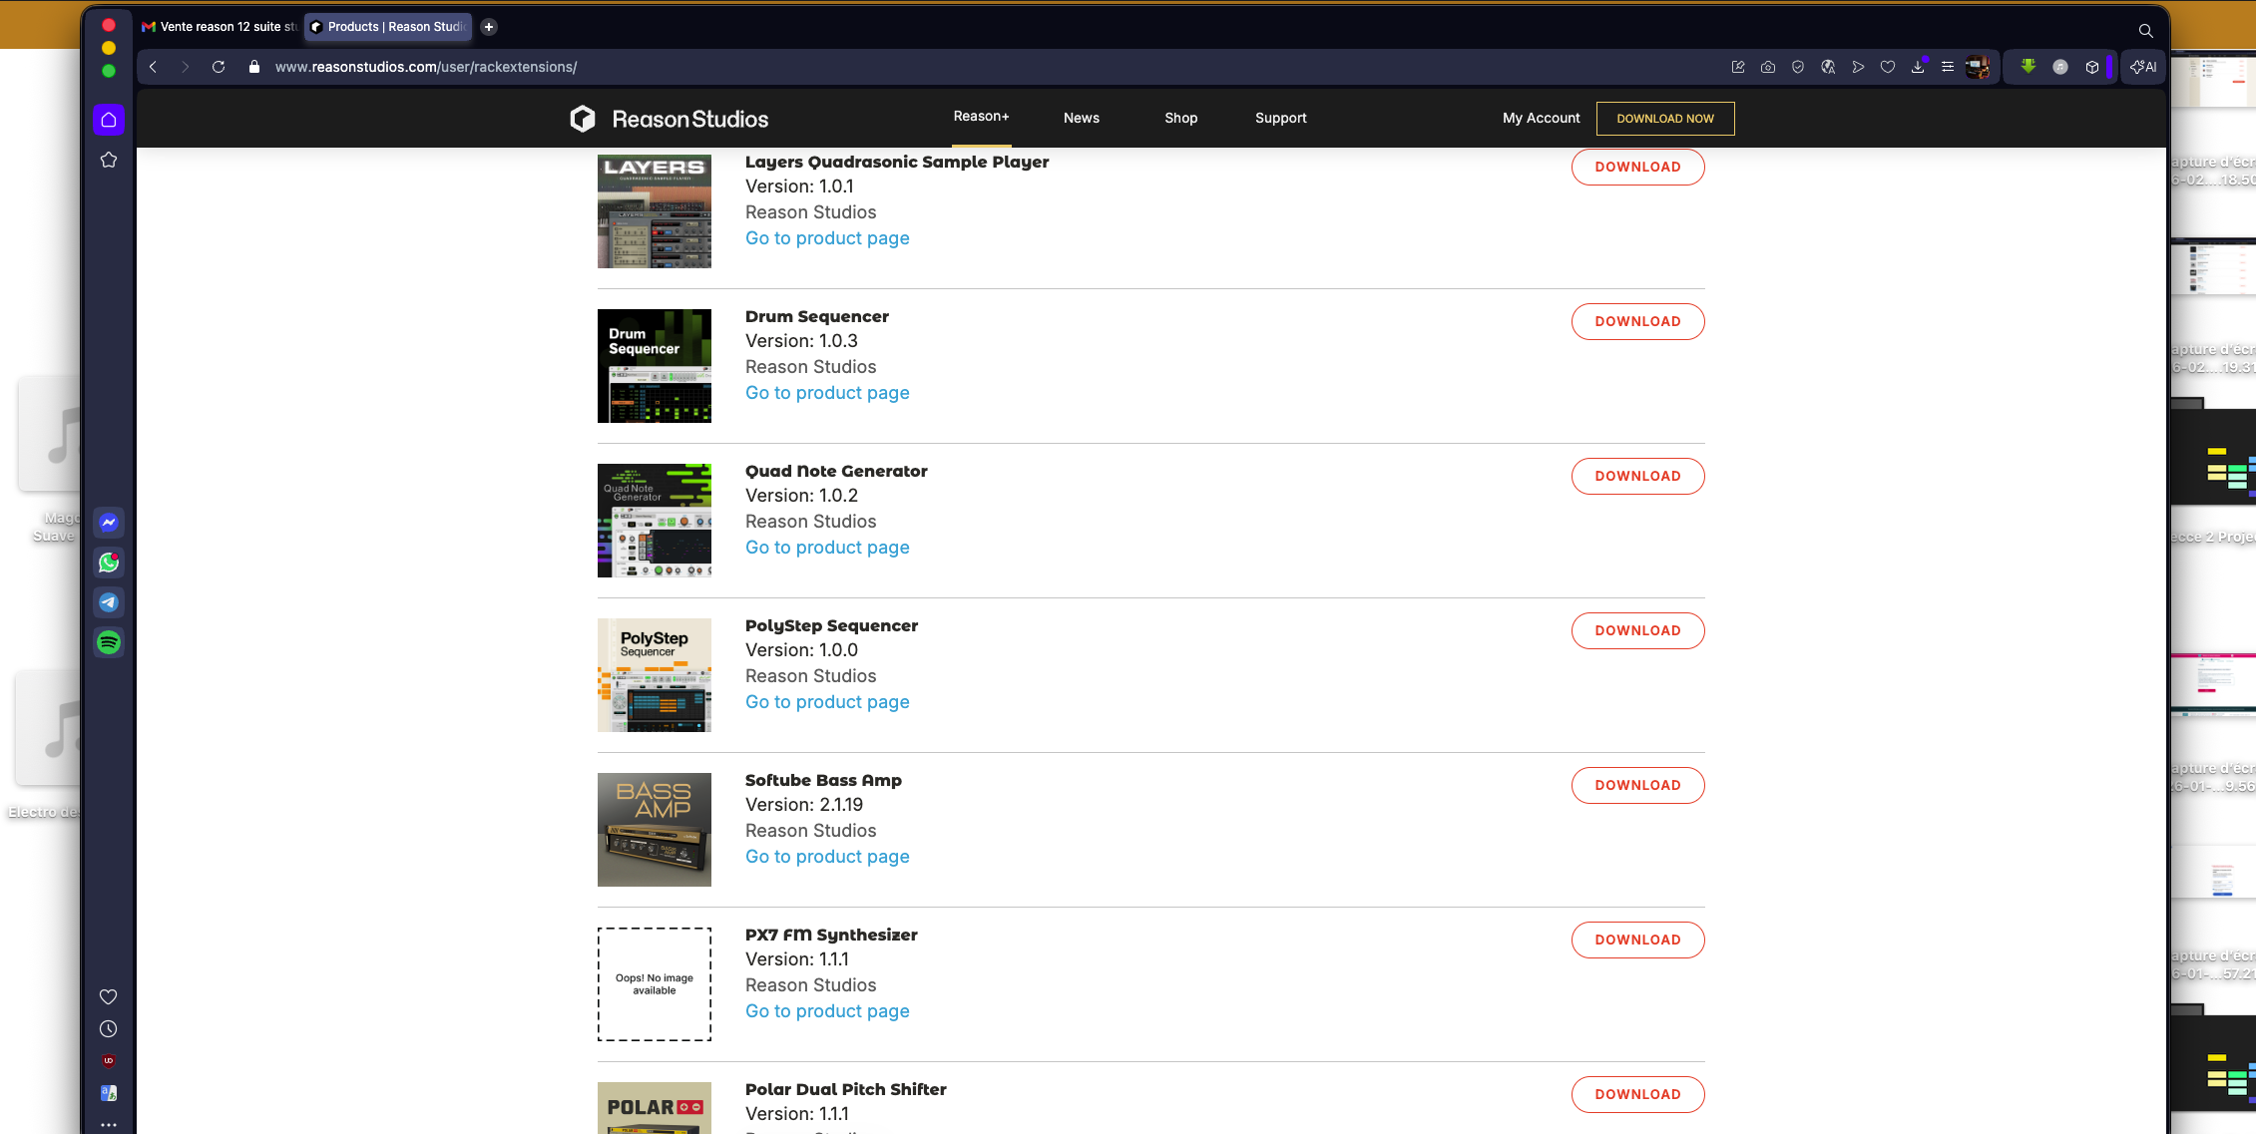Click the Bass Amp thumbnail
2256x1134 pixels.
(x=655, y=830)
